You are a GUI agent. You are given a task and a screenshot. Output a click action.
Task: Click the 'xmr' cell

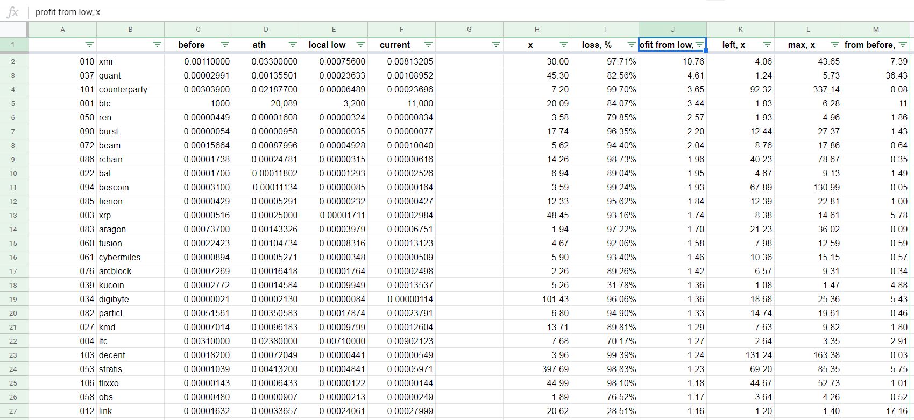tap(130, 61)
